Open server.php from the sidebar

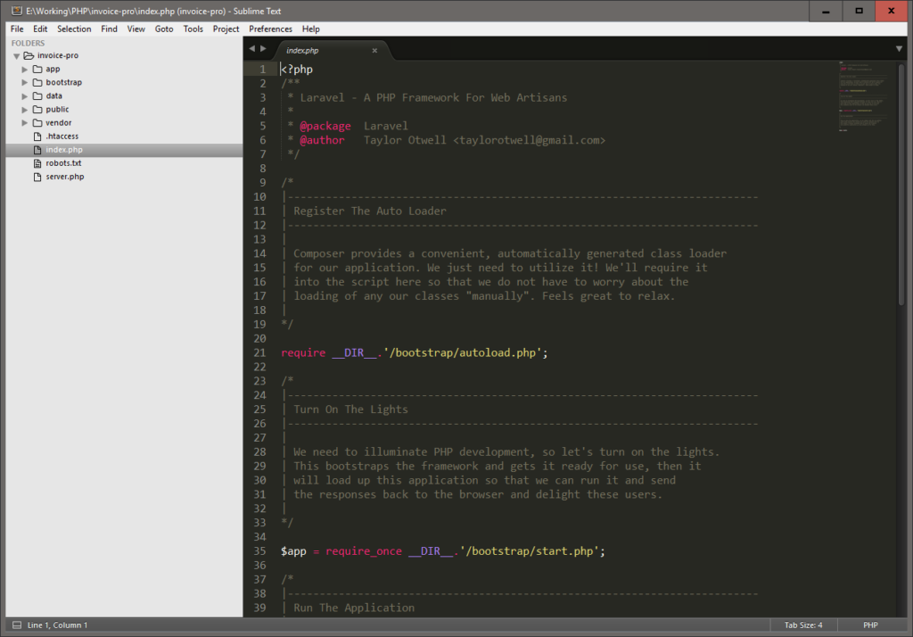coord(64,177)
